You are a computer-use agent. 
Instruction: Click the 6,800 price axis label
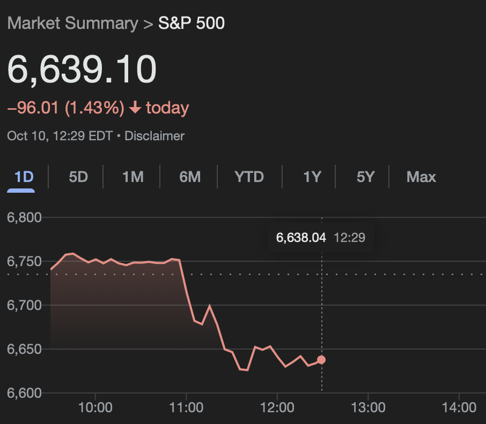(x=25, y=218)
